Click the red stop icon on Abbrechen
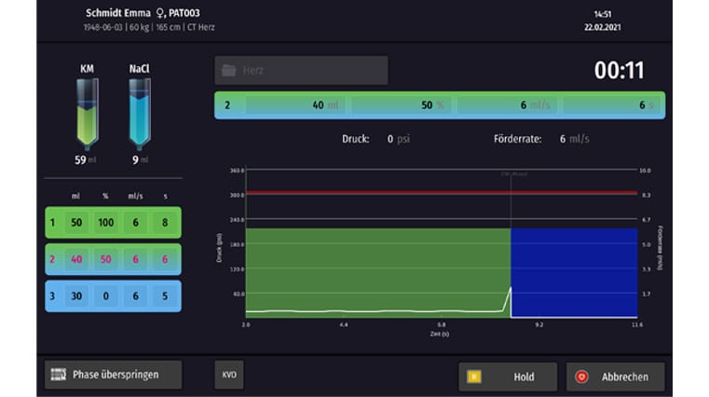Viewport: 709px width, 397px height. click(582, 376)
